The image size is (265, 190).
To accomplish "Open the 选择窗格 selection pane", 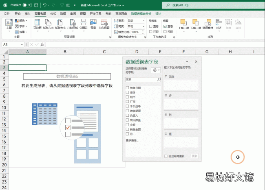I will point(208,24).
